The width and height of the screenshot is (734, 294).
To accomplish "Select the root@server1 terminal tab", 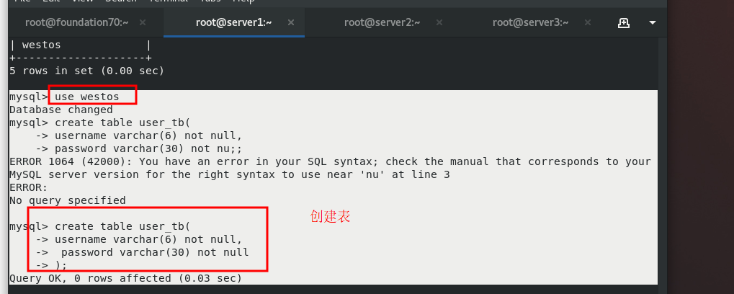I will [234, 22].
